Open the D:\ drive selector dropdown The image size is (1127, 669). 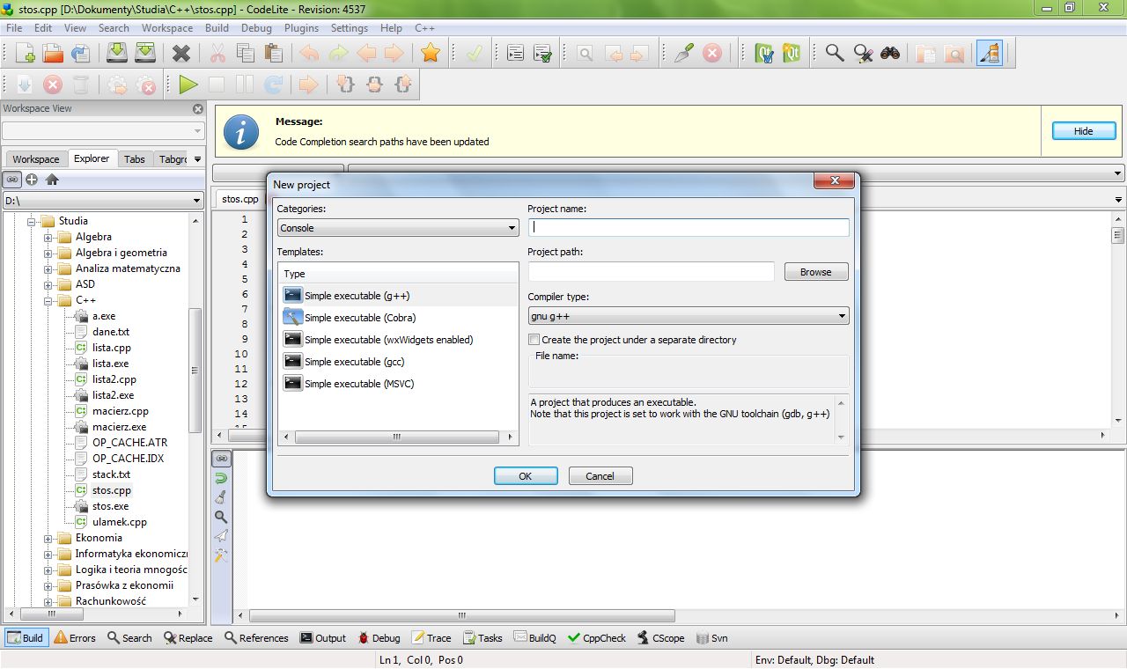(x=103, y=201)
